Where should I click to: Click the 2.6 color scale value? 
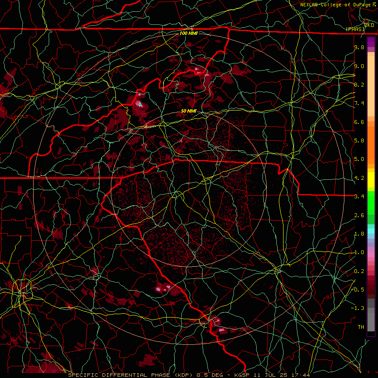(359, 215)
